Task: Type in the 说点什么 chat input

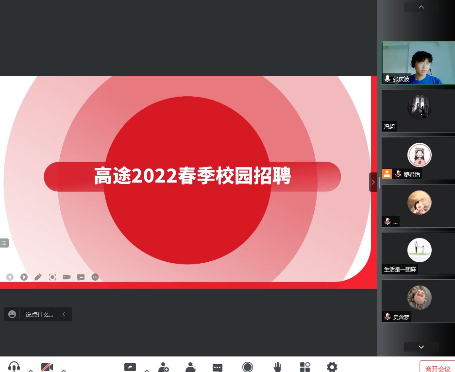Action: click(39, 314)
